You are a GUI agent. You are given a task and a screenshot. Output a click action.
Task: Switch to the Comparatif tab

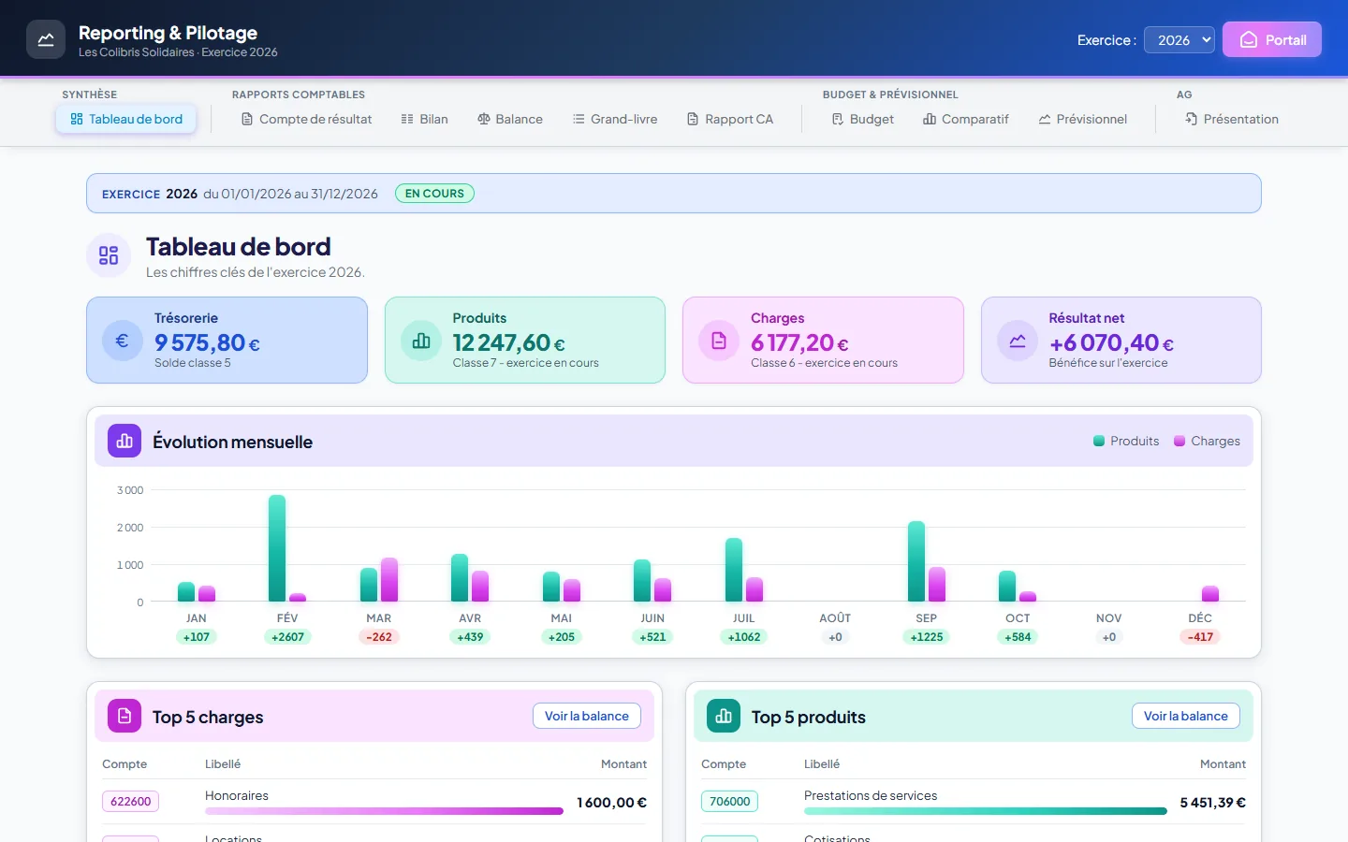pyautogui.click(x=966, y=119)
